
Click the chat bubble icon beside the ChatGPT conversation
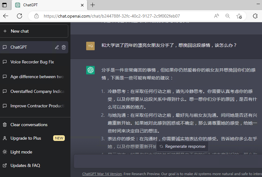(5, 47)
